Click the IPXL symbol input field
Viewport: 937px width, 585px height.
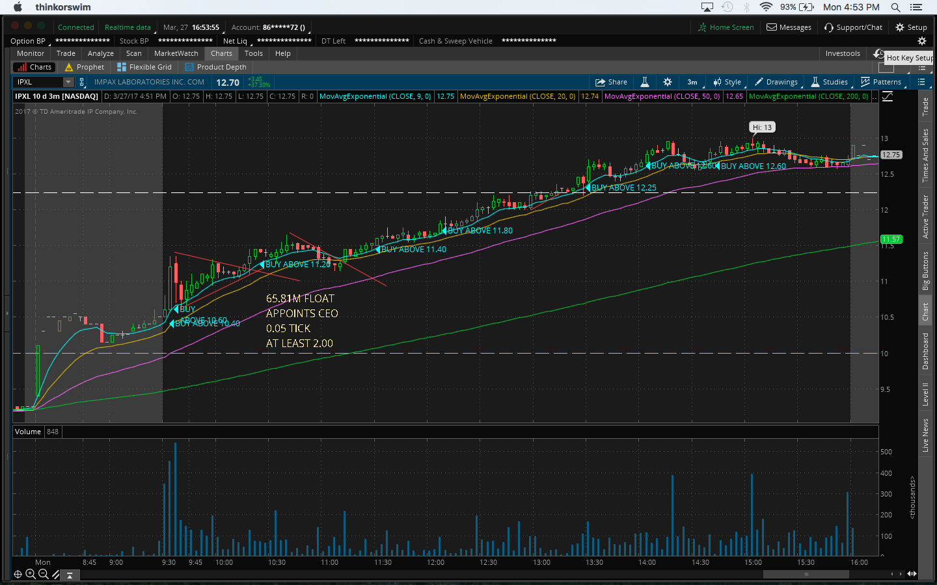pos(38,82)
